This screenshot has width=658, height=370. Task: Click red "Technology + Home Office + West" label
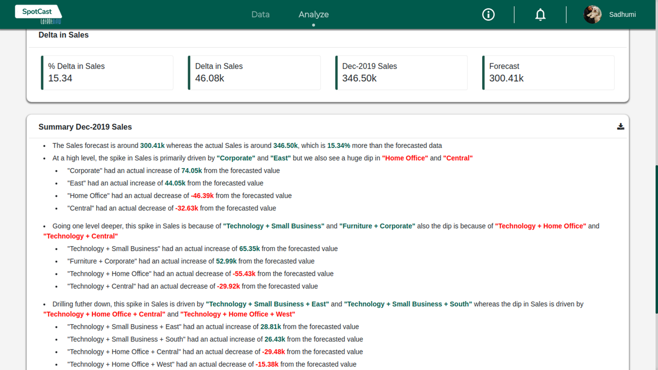pyautogui.click(x=238, y=314)
